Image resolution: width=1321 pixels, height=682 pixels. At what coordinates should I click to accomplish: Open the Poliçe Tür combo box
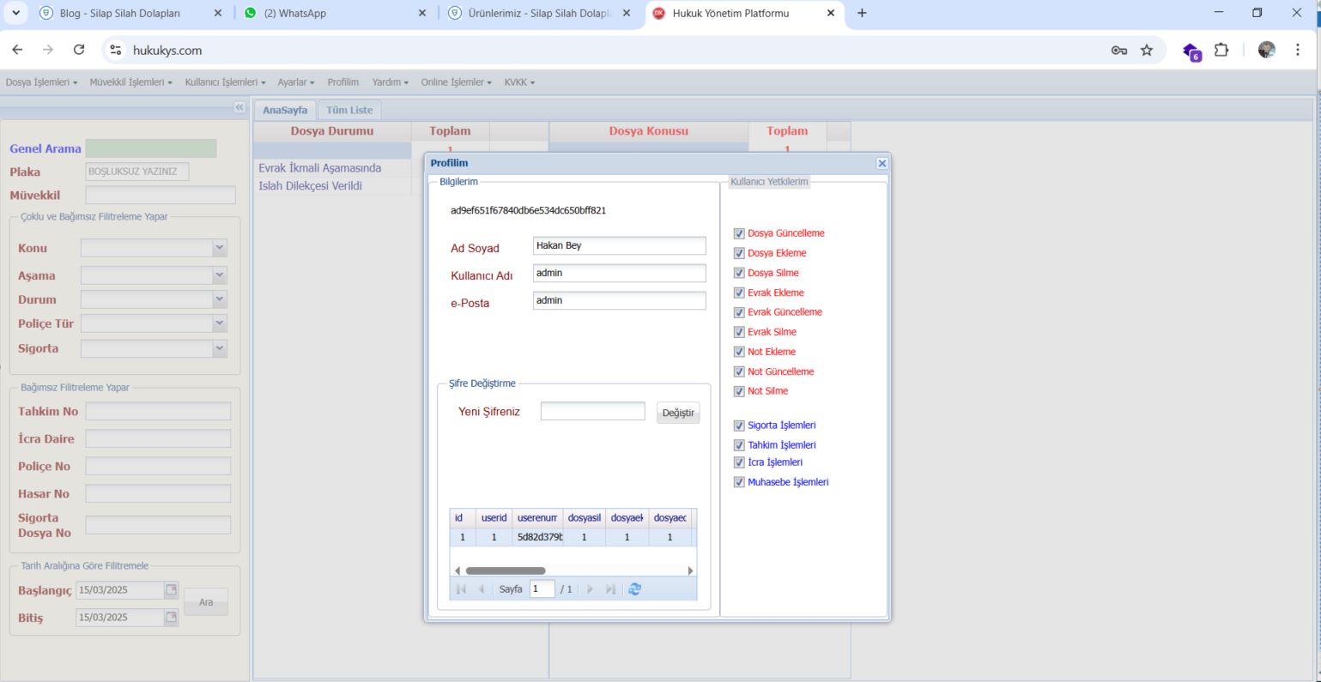coord(220,323)
